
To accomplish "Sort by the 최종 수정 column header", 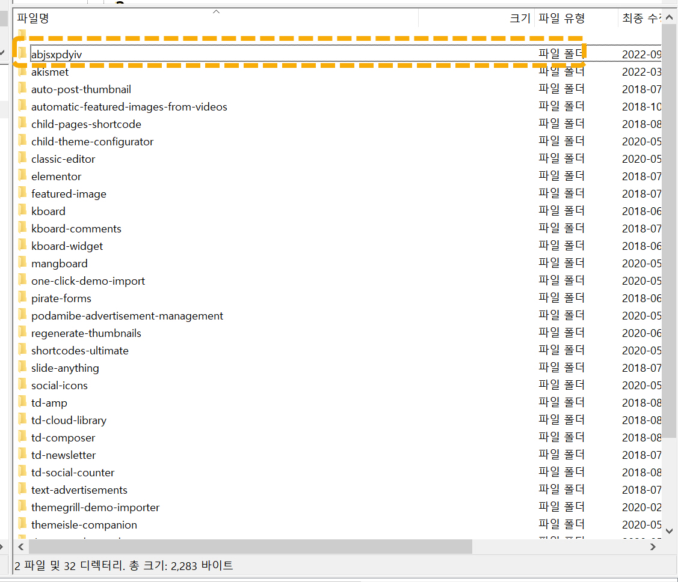I will coord(640,18).
